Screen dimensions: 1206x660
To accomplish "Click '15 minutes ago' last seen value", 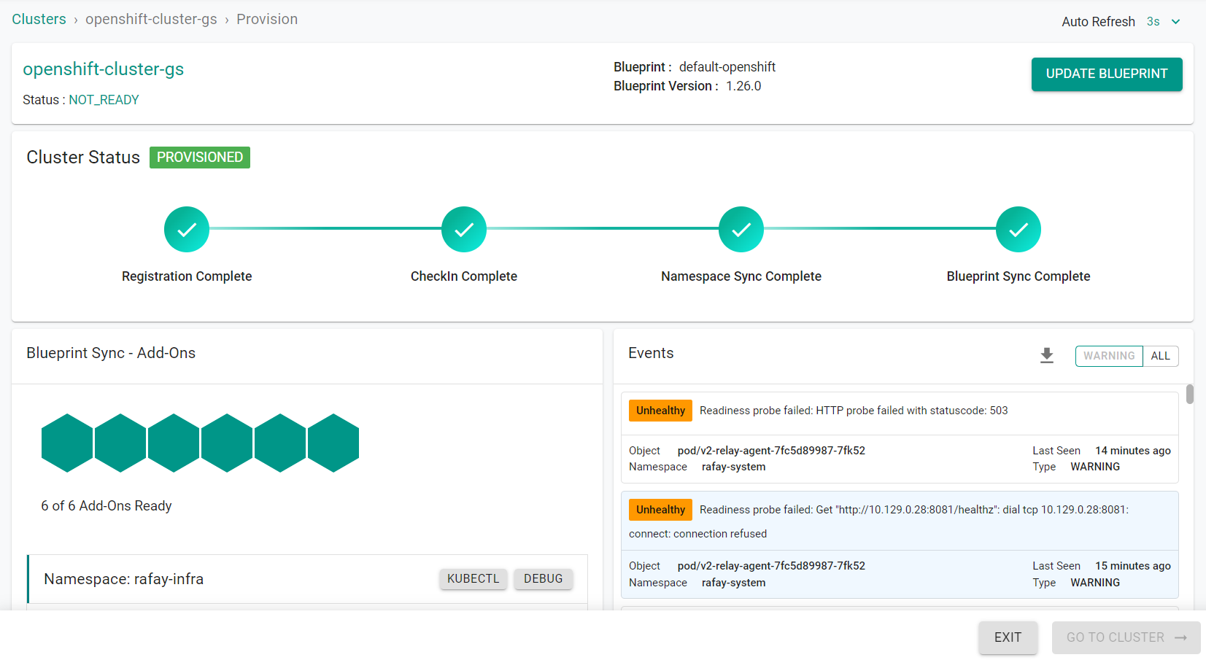I will (x=1133, y=566).
